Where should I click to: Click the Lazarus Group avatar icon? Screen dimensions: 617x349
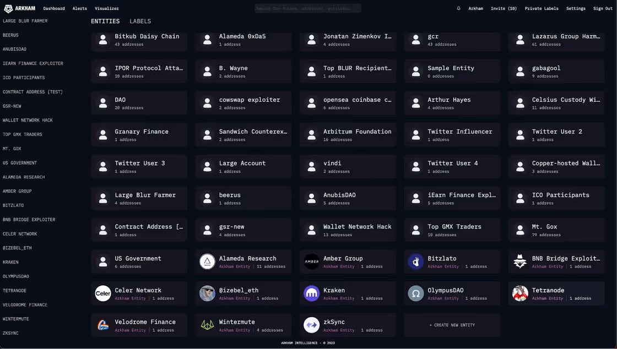[520, 40]
